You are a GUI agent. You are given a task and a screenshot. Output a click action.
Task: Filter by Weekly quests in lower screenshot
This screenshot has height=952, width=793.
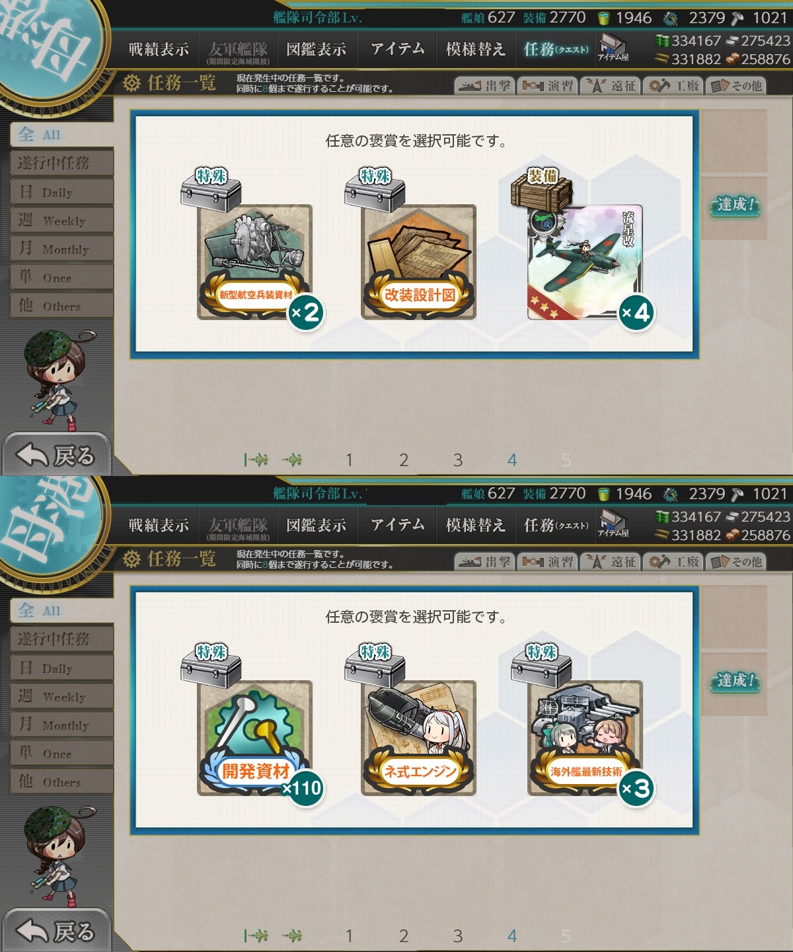[61, 697]
